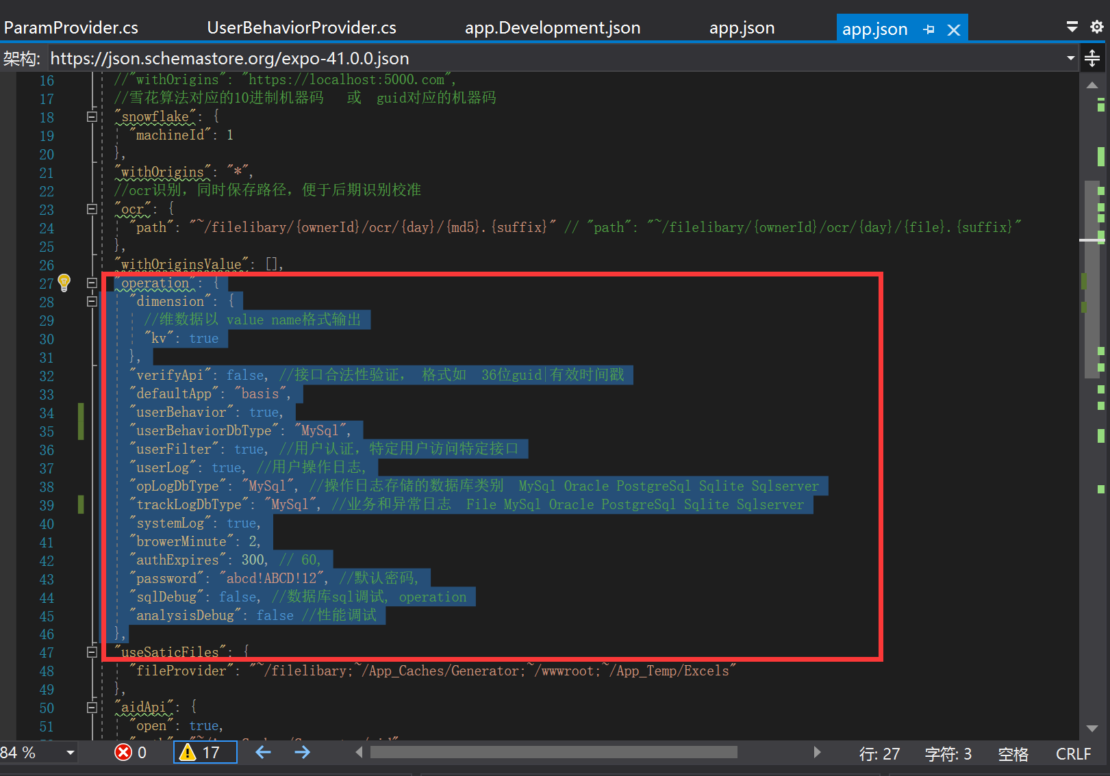The height and width of the screenshot is (776, 1110).
Task: Click the horizontal scrollbar left arrow
Action: tap(360, 753)
